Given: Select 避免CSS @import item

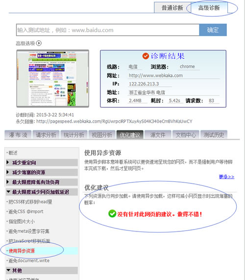Looking at the screenshot, I should 26,212.
